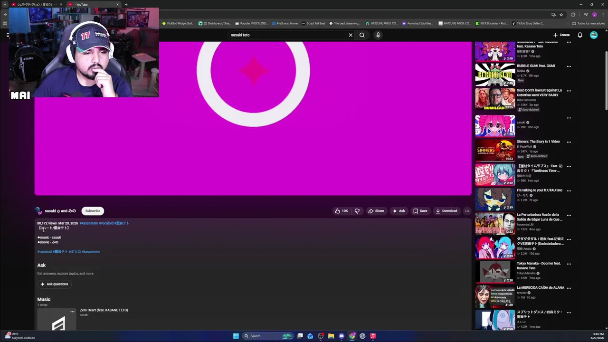Open the TikTok Shop Seller bookmark
Viewport: 608px width, 342px height.
[x=528, y=23]
